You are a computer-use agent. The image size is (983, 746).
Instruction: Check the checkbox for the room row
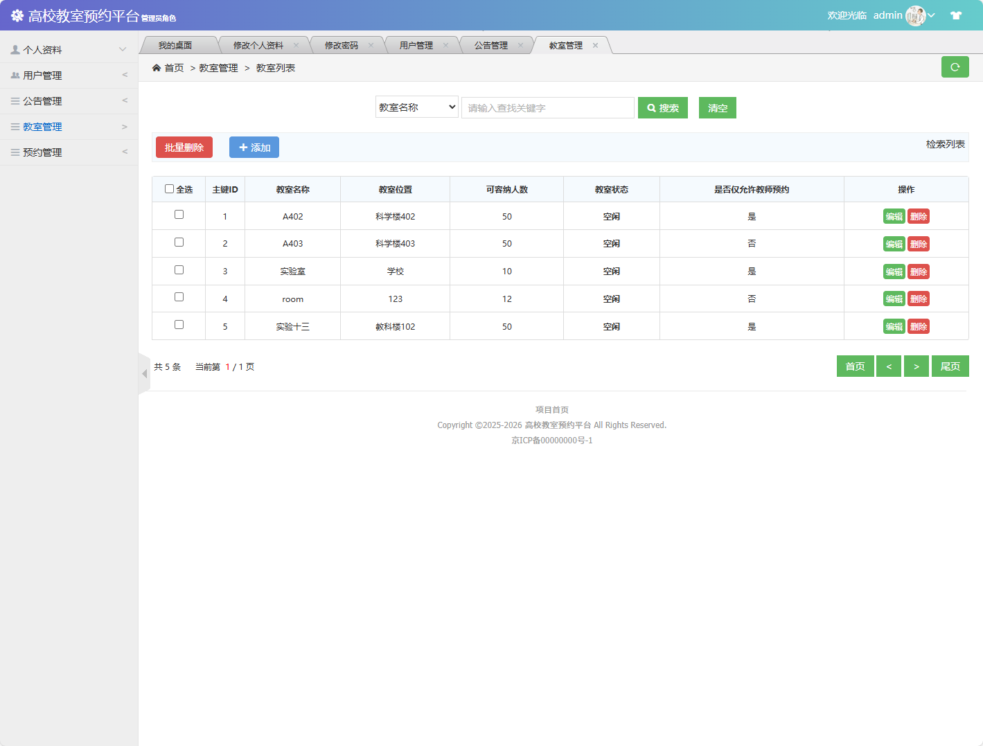pos(179,297)
